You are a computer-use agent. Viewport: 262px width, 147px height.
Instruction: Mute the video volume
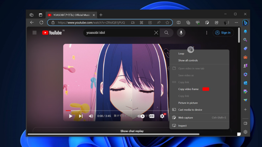pyautogui.click(x=91, y=116)
